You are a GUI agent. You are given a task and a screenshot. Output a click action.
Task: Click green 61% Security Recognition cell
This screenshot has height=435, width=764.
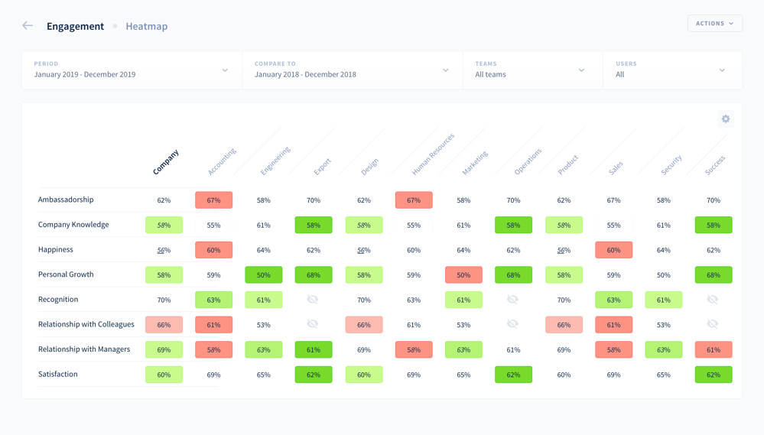coord(664,300)
